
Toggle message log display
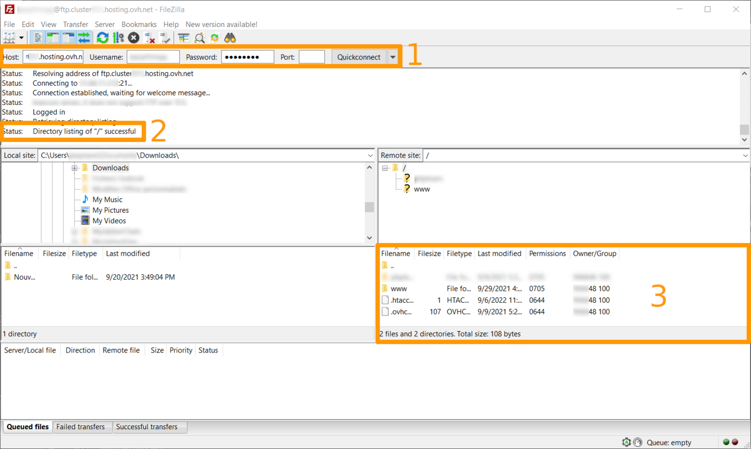(38, 38)
